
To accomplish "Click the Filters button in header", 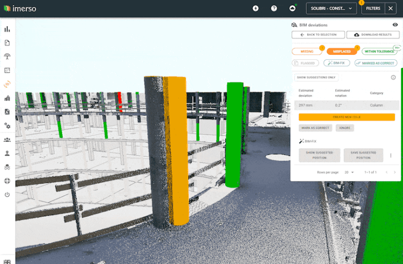I will (x=373, y=8).
